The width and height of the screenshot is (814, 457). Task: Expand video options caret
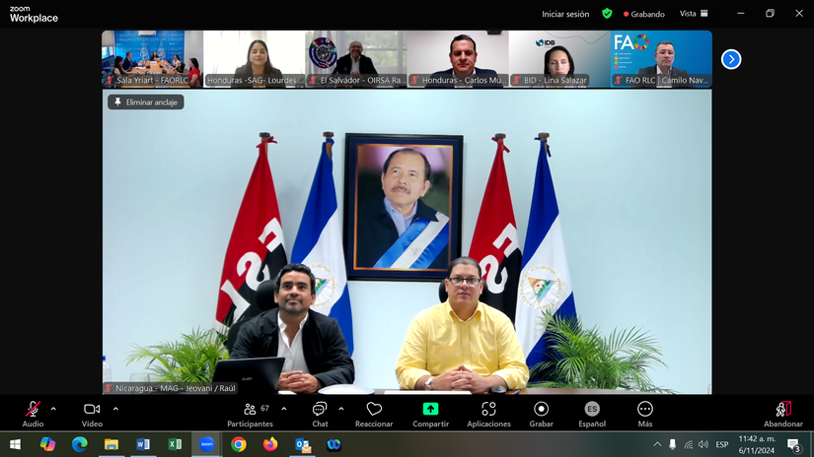click(x=115, y=409)
